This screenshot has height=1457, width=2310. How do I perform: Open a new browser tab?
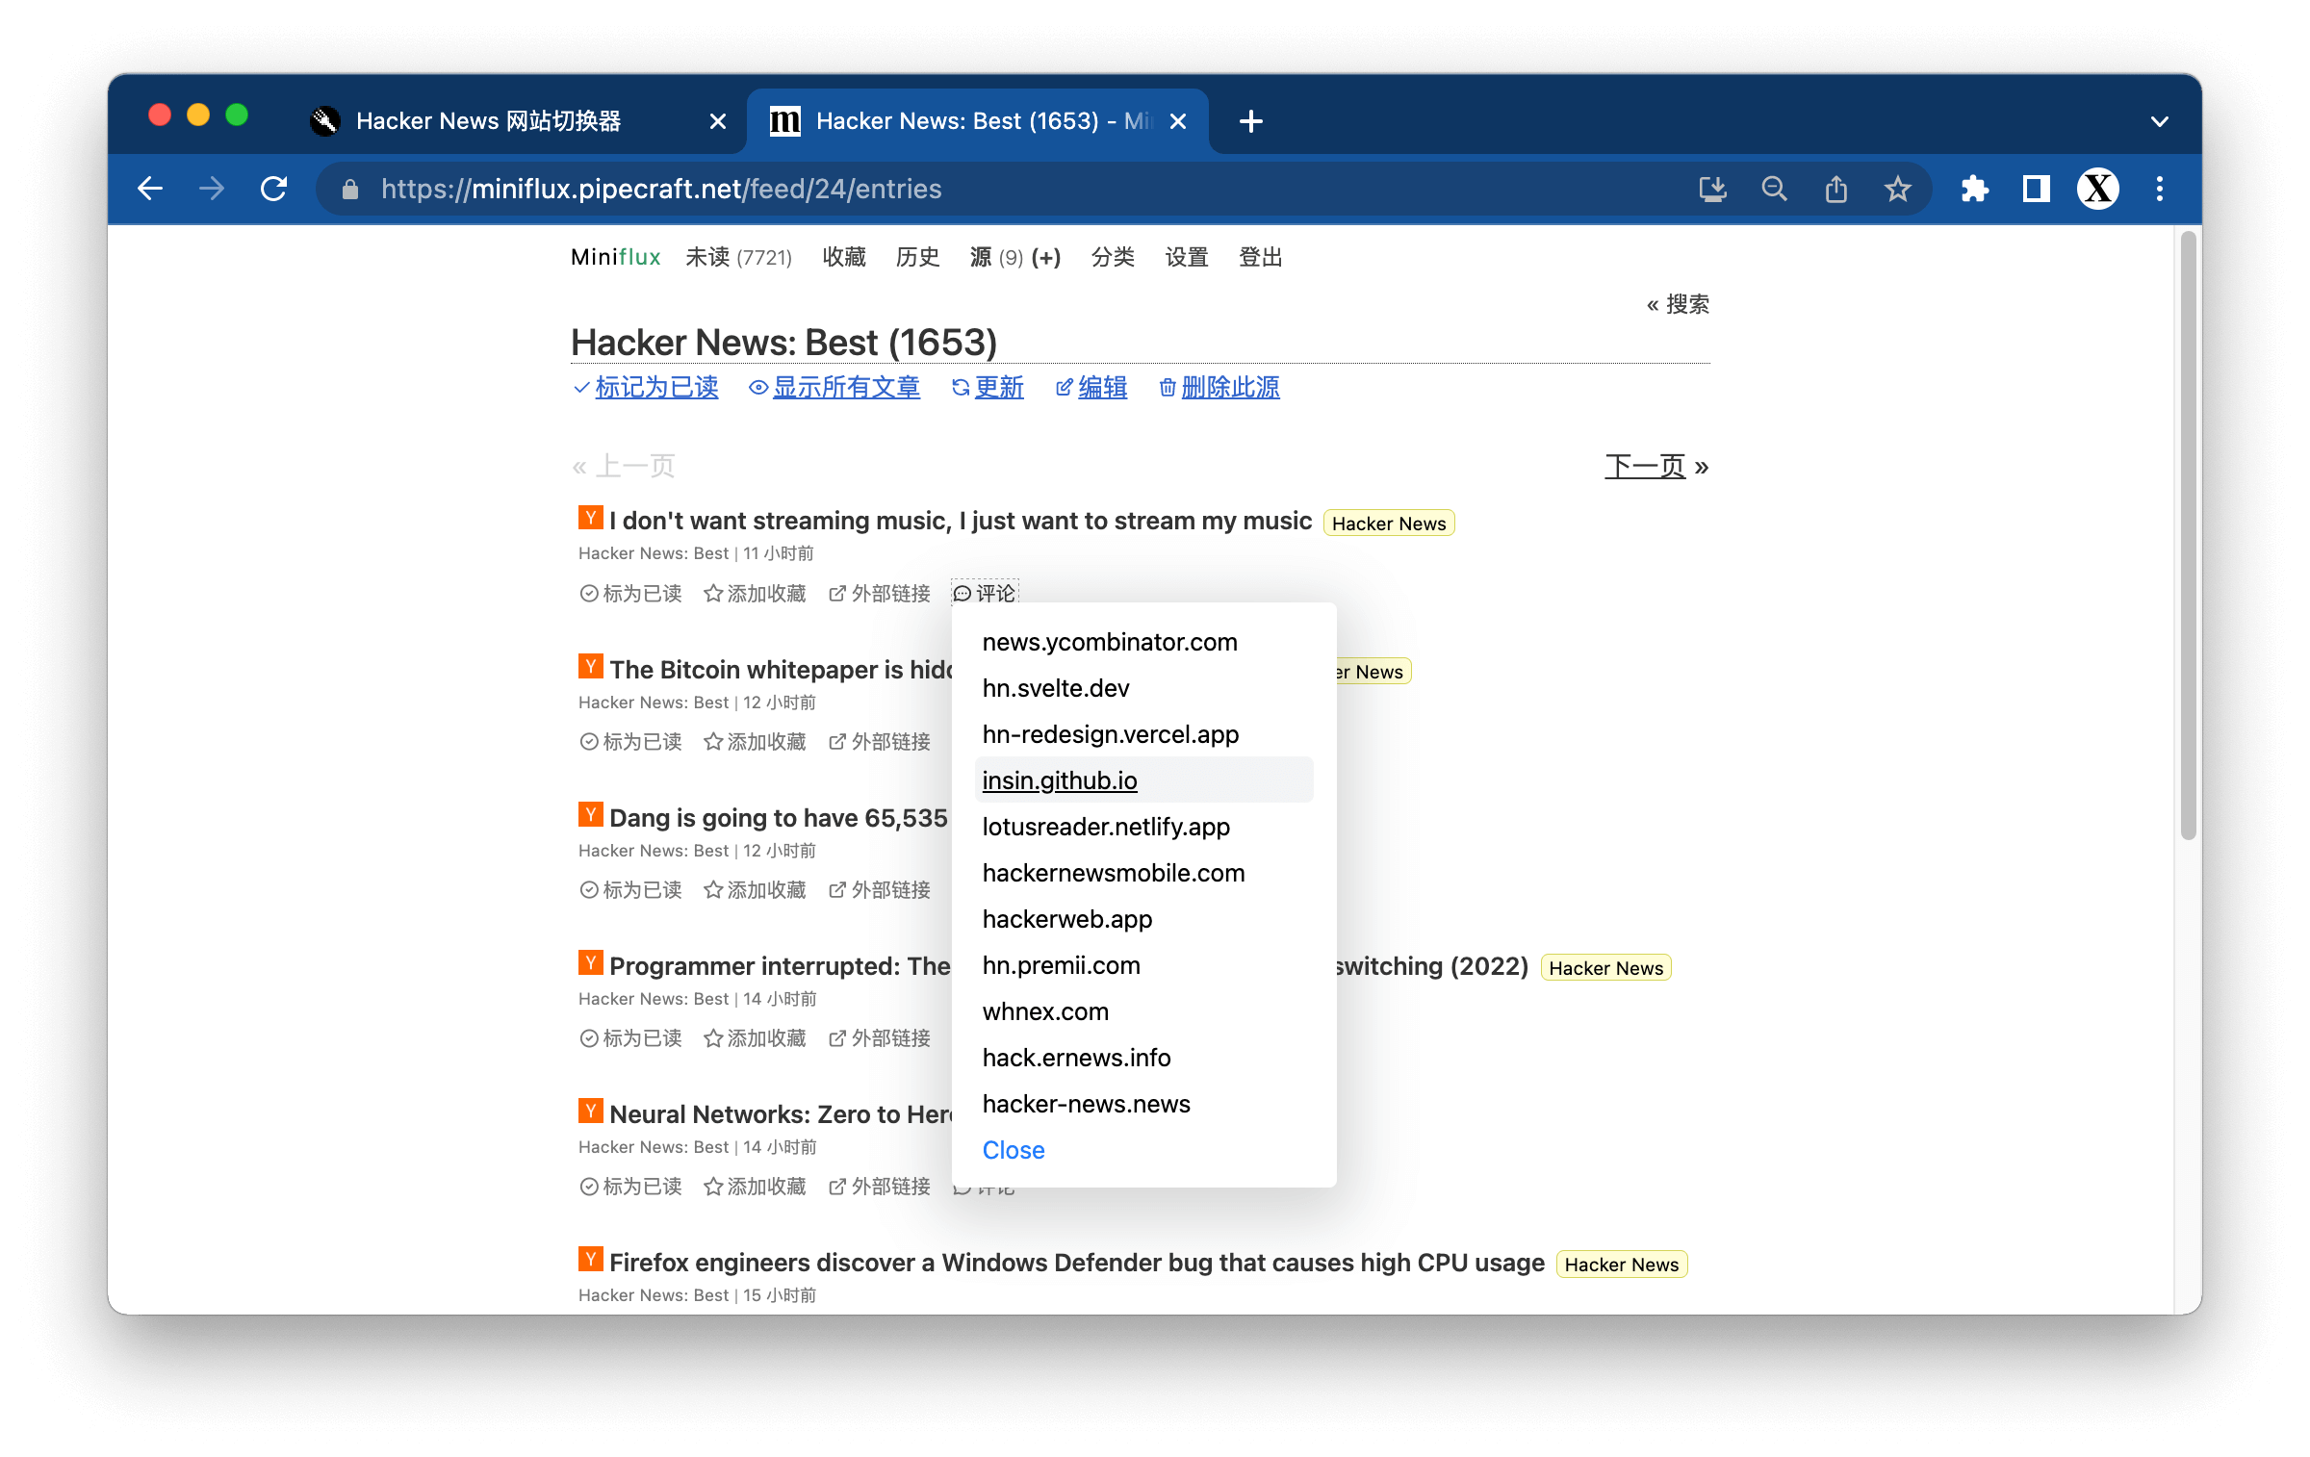coord(1250,121)
